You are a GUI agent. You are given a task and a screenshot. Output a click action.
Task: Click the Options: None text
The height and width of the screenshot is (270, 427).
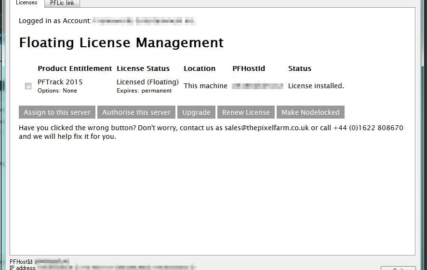point(57,91)
